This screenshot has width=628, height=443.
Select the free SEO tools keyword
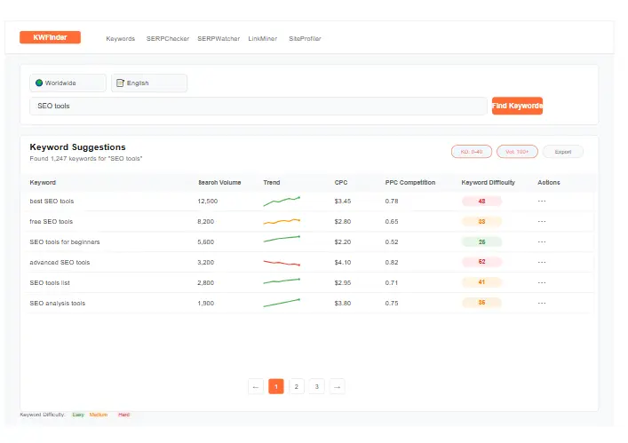tap(52, 221)
